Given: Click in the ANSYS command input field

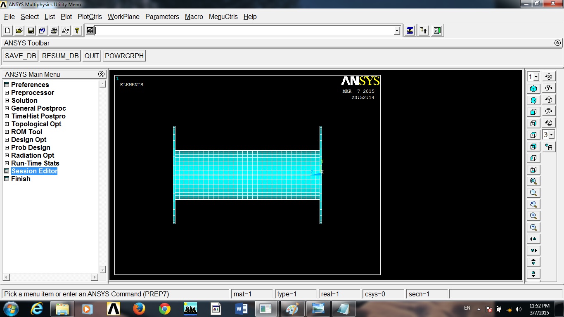Looking at the screenshot, I should click(x=244, y=31).
